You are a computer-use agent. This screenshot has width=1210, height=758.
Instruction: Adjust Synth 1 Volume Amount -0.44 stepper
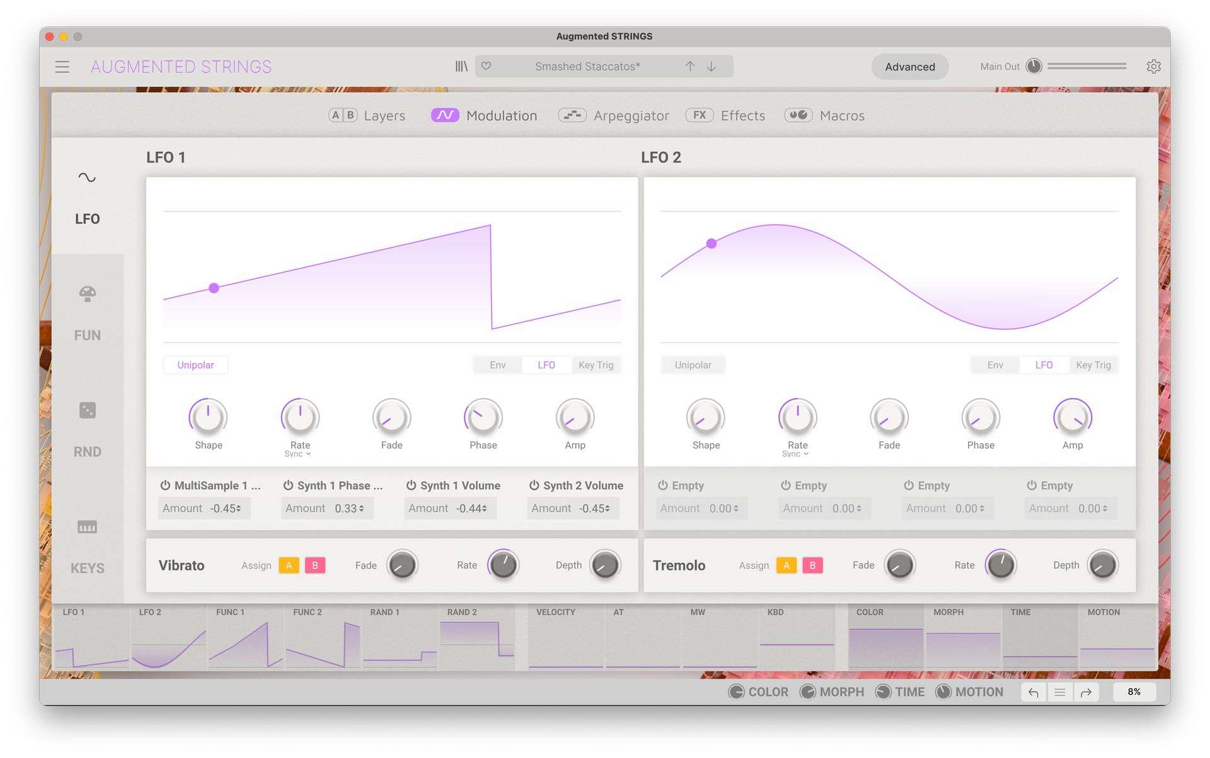coord(471,508)
